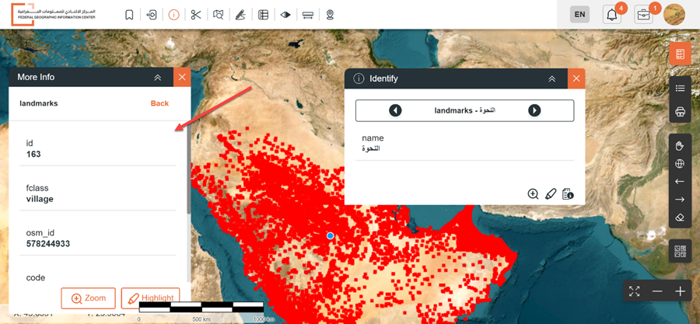Show next identified feature

[534, 110]
